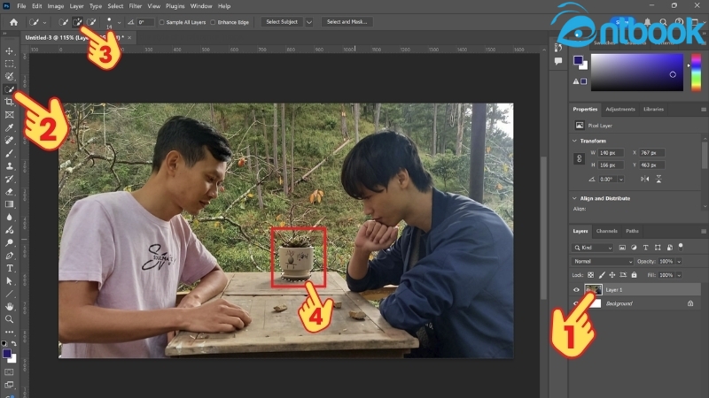Click the foreground color swatch in Color panel
Viewport: 709px width, 398px height.
point(578,60)
